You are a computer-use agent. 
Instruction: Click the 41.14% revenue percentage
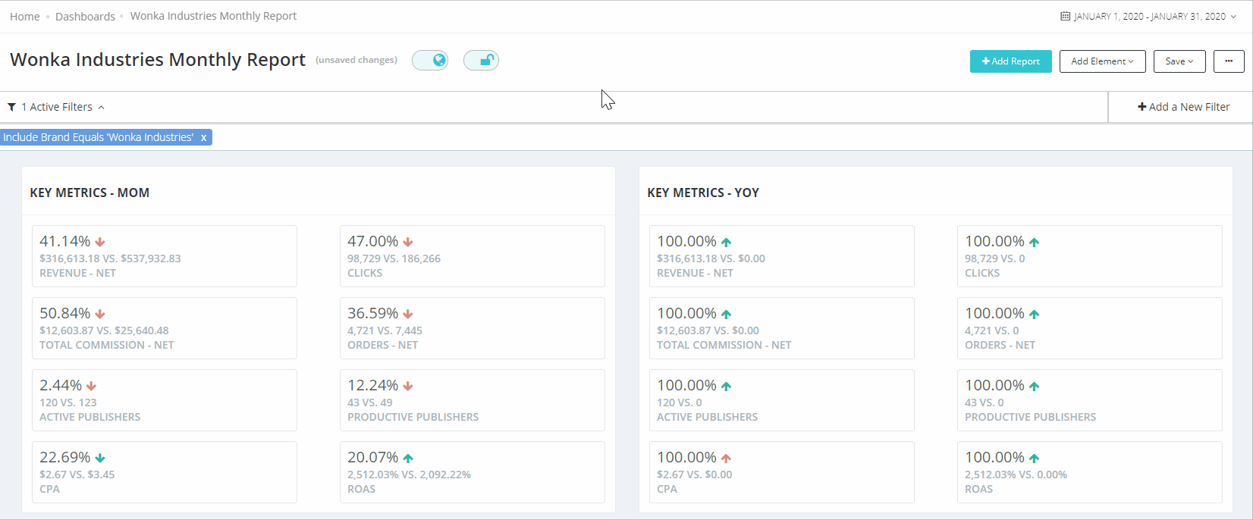[65, 241]
